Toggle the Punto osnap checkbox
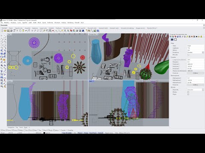 click(x=12, y=130)
